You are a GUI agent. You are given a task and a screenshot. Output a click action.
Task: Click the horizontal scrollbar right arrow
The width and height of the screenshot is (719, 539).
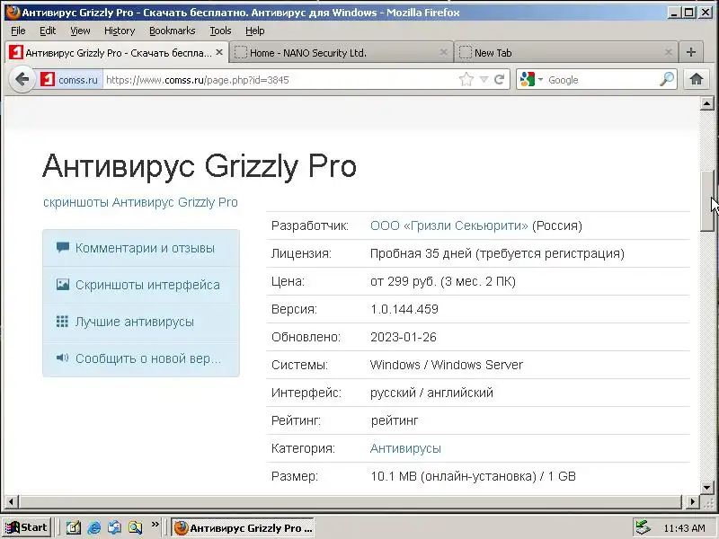point(692,501)
